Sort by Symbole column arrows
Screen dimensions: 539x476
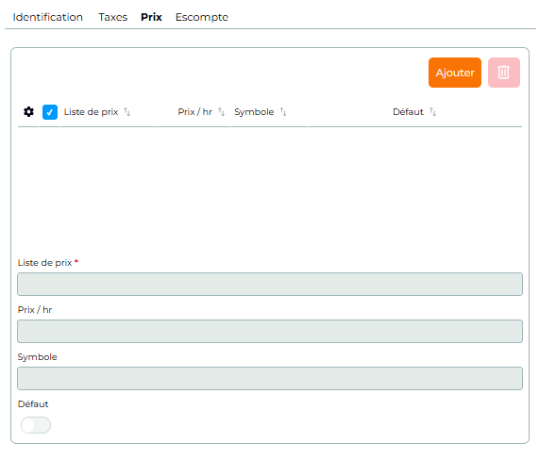pyautogui.click(x=283, y=112)
